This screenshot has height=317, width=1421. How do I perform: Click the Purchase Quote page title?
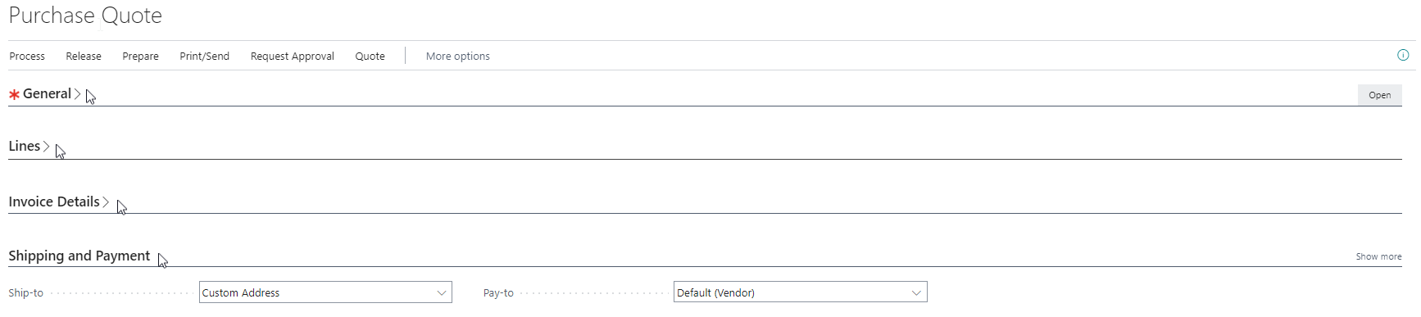pos(85,16)
